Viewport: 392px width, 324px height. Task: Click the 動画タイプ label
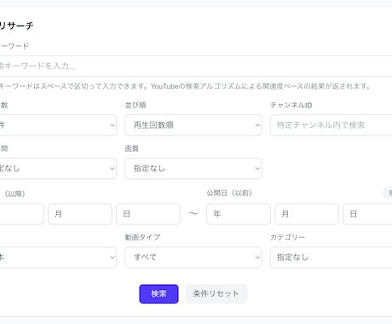142,237
